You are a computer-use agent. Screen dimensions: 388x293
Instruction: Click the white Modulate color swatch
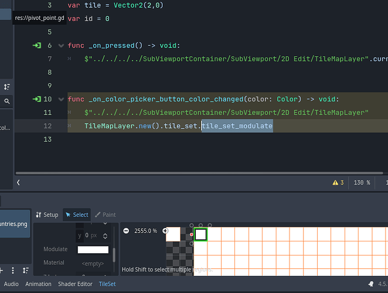click(x=93, y=250)
